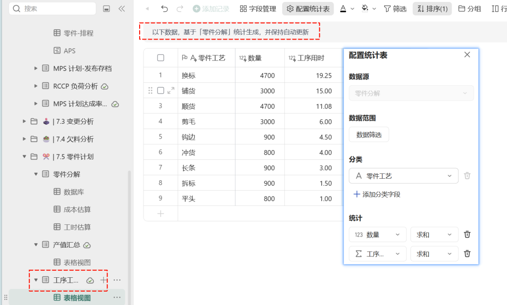Delete 数量 statistic with trash icon
507x305 pixels.
pos(467,234)
